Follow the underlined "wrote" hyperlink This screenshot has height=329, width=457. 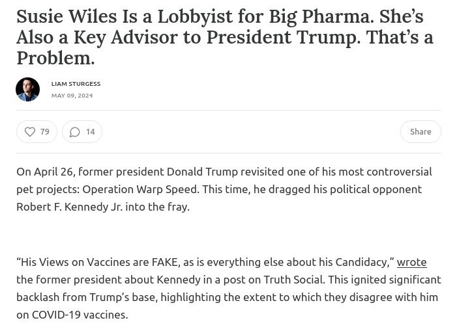[x=412, y=262]
